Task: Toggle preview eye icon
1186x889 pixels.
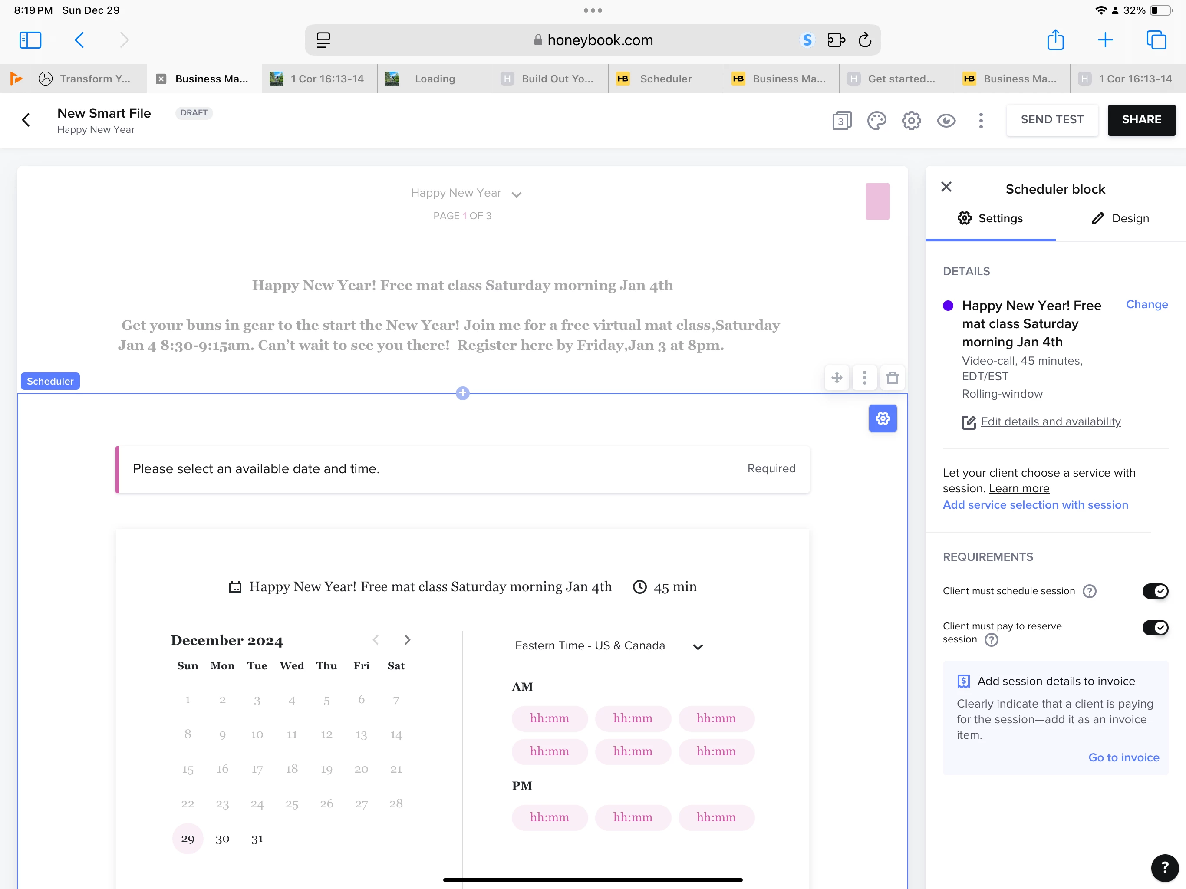Action: 946,120
